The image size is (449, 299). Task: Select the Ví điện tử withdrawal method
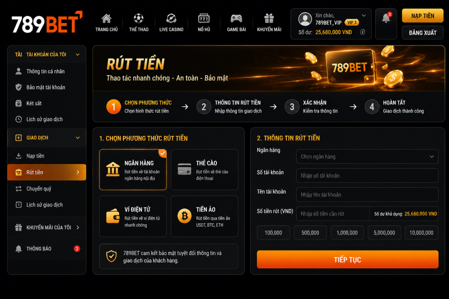(x=133, y=216)
